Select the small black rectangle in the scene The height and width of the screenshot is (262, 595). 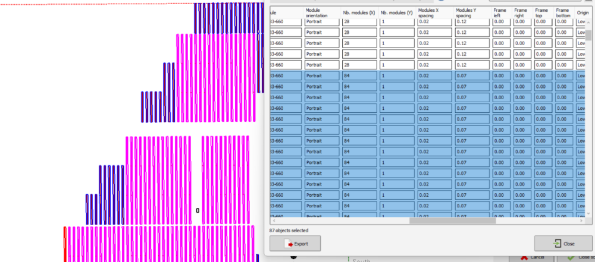[x=198, y=210]
